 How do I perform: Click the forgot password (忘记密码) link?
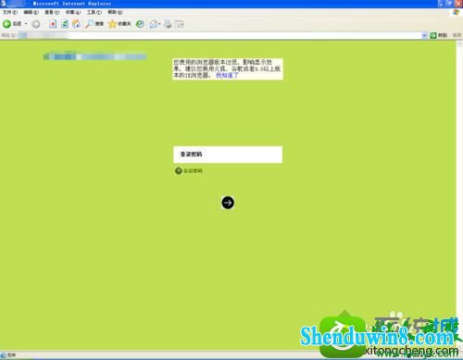click(x=194, y=170)
